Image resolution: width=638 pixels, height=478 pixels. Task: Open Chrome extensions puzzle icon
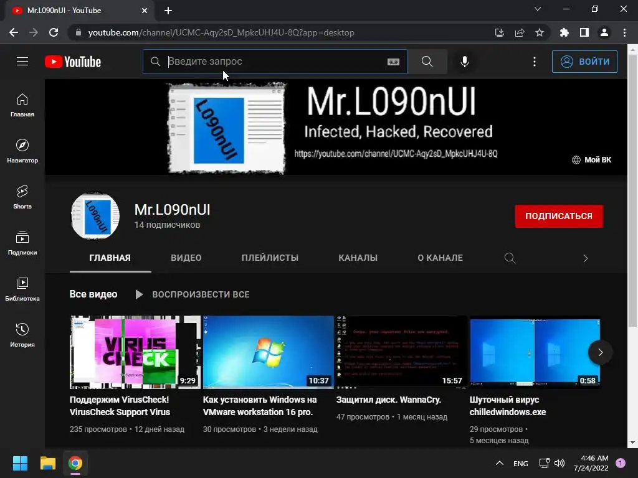coord(564,32)
